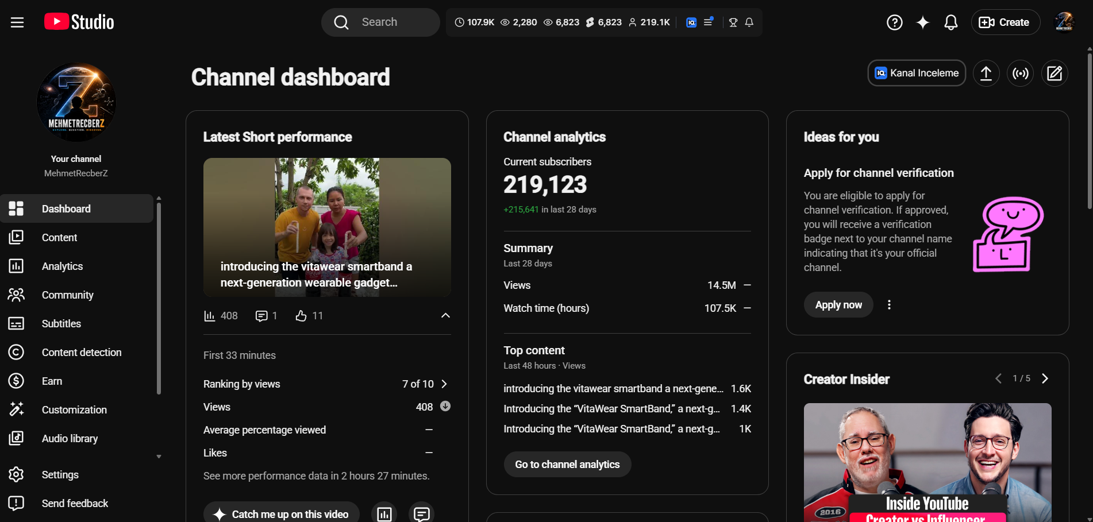
Task: Click the 219.1K subscribers stat in top bar
Action: pos(649,22)
